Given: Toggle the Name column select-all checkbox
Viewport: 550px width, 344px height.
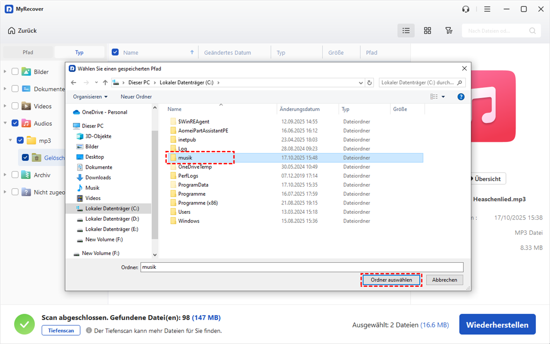Looking at the screenshot, I should [115, 53].
